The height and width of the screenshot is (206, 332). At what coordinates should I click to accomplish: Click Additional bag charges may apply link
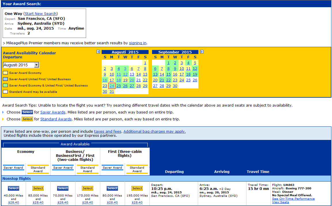tap(155, 132)
